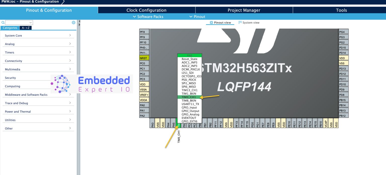Click the Pinout view grid icon

(212, 23)
